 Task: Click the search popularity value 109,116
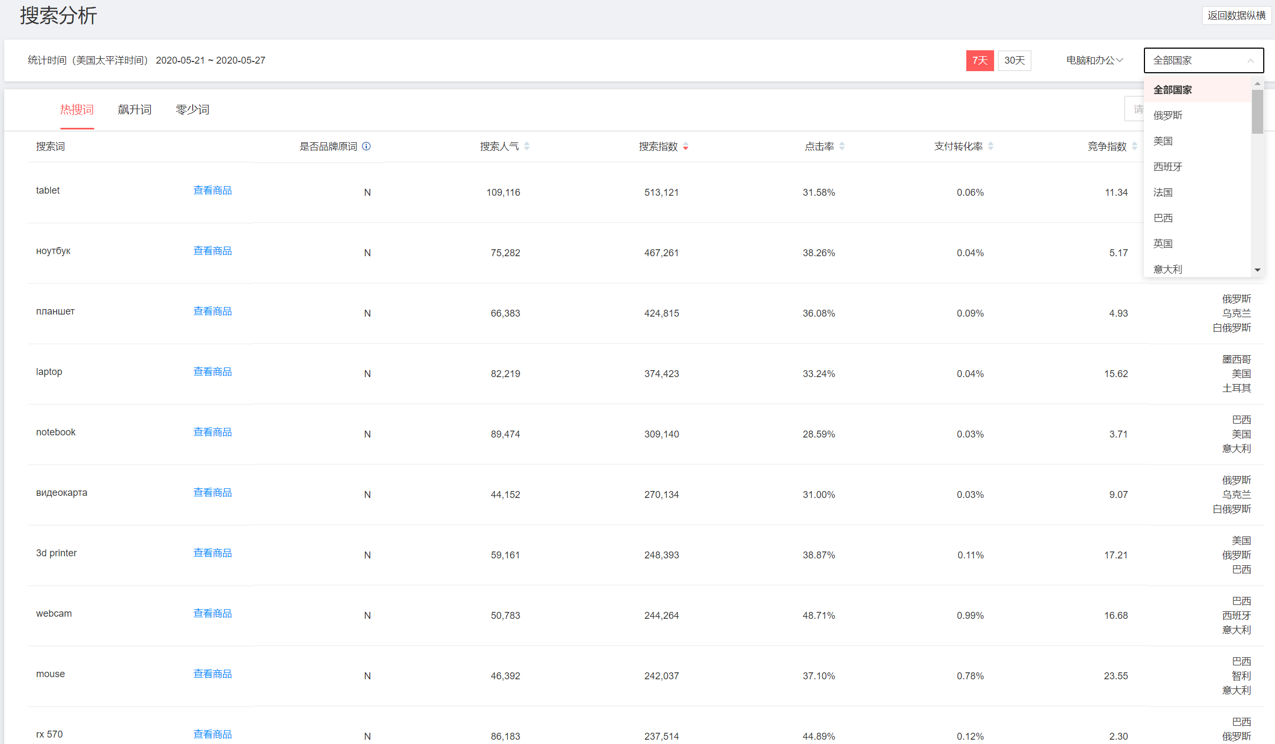click(x=503, y=193)
